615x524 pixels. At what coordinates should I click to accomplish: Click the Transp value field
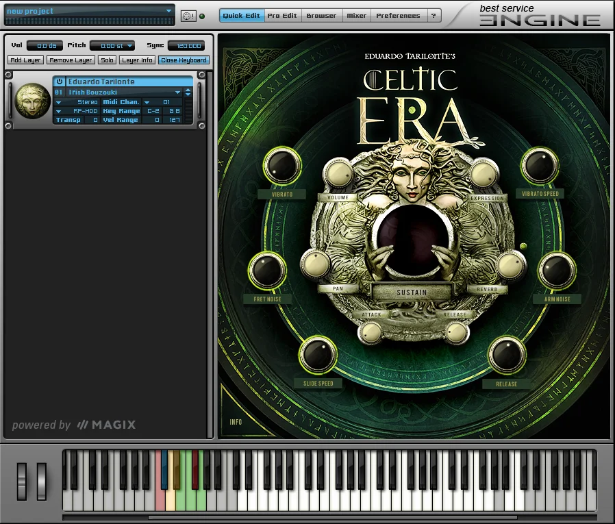point(91,120)
